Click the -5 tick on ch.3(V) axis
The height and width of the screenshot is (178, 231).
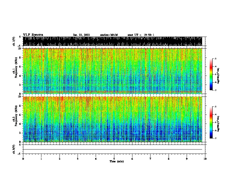point(20,154)
